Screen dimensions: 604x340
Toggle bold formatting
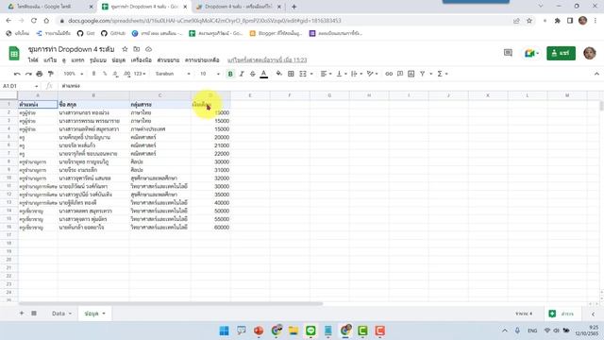[x=230, y=74]
